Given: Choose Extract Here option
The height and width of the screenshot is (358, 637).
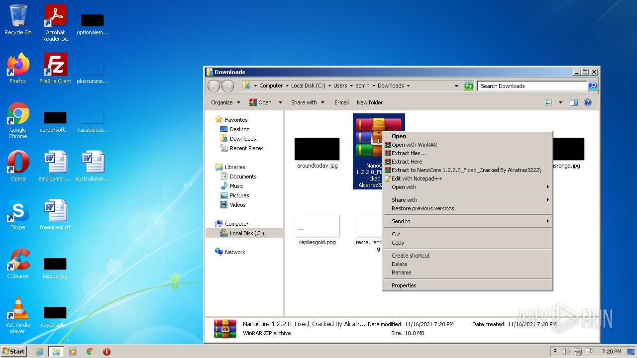Looking at the screenshot, I should point(468,162).
